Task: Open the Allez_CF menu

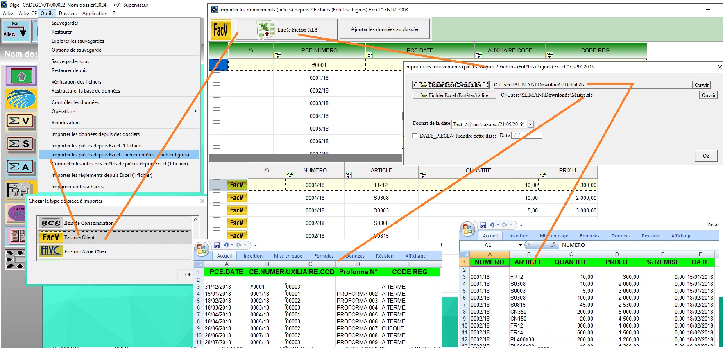Action: 27,13
